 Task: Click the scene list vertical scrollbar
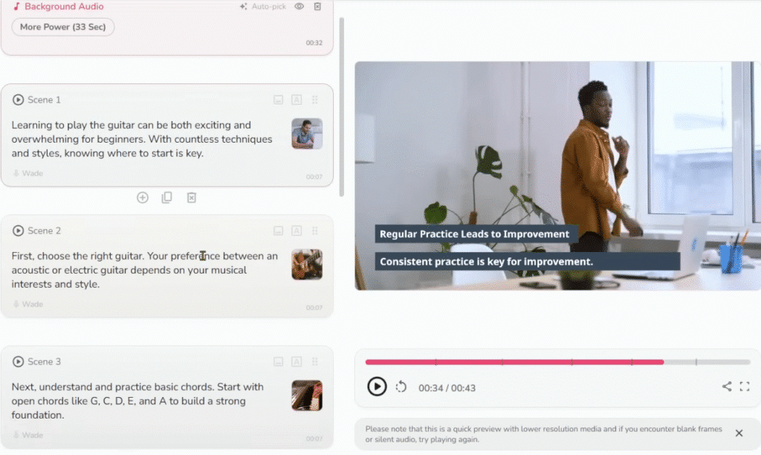click(342, 107)
